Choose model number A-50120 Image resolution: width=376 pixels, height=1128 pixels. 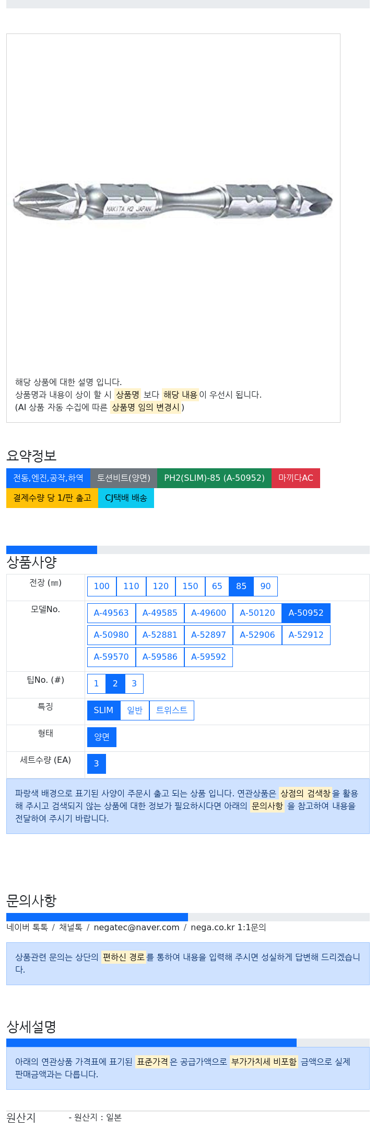point(257,613)
